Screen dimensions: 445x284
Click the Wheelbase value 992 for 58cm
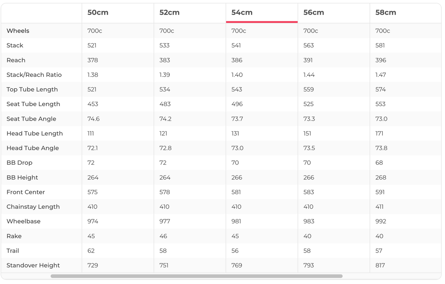(x=381, y=221)
